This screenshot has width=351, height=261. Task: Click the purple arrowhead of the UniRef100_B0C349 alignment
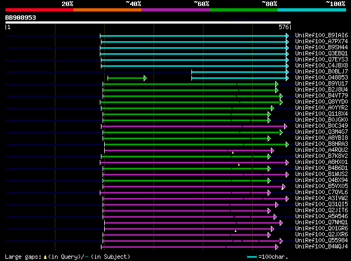tap(286, 127)
